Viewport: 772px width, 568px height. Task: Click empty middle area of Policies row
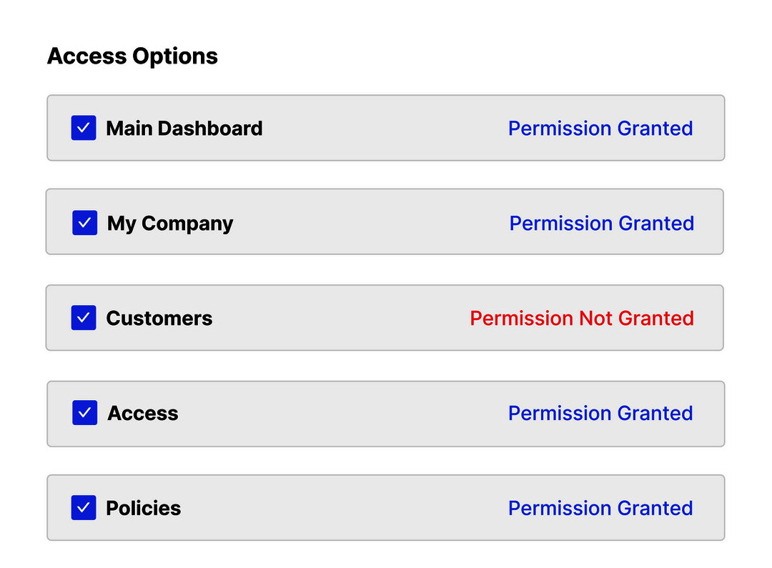click(x=343, y=509)
